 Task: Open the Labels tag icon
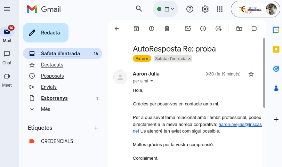point(255,29)
